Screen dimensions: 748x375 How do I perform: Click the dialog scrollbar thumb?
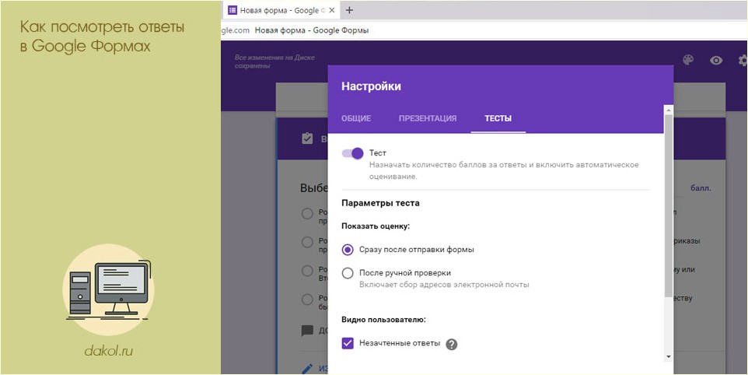click(669, 205)
